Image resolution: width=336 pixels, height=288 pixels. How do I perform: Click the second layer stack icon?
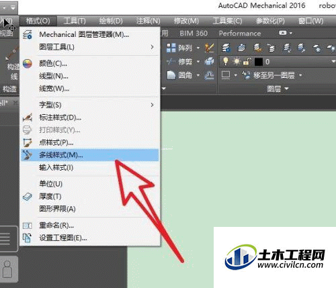point(241,48)
